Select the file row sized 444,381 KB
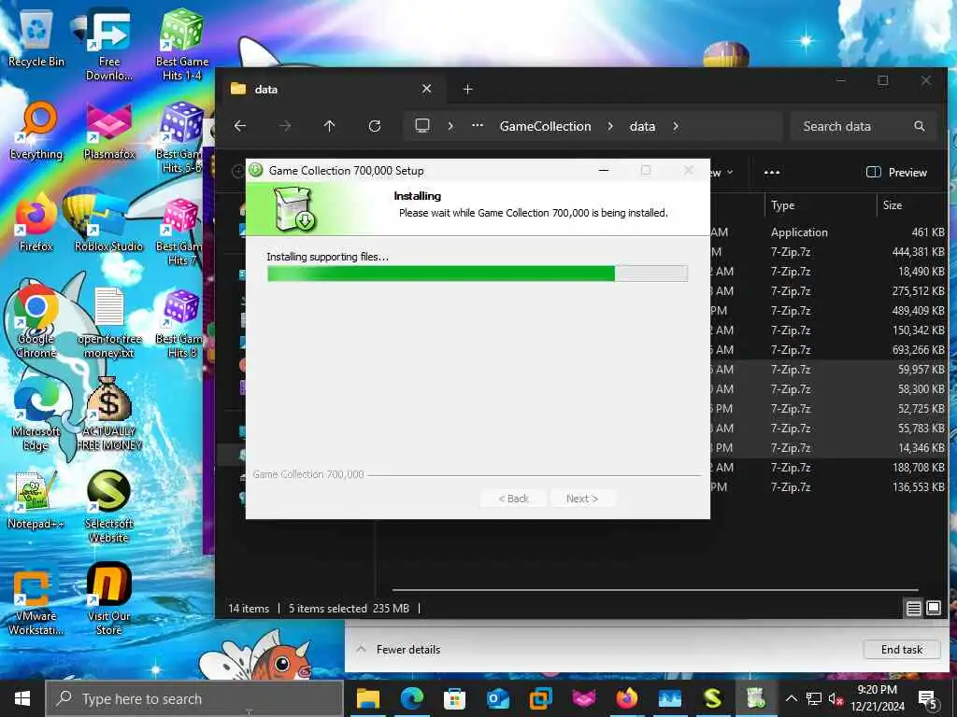Viewport: 957px width, 717px height. [828, 252]
